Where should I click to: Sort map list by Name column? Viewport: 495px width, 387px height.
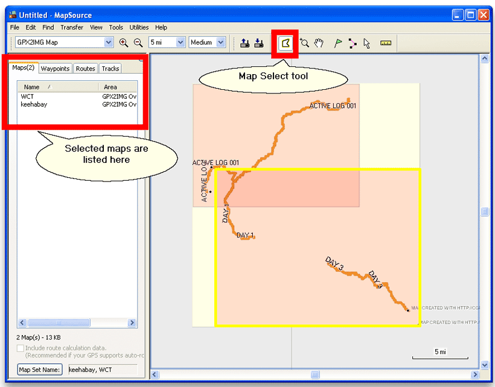click(x=58, y=87)
